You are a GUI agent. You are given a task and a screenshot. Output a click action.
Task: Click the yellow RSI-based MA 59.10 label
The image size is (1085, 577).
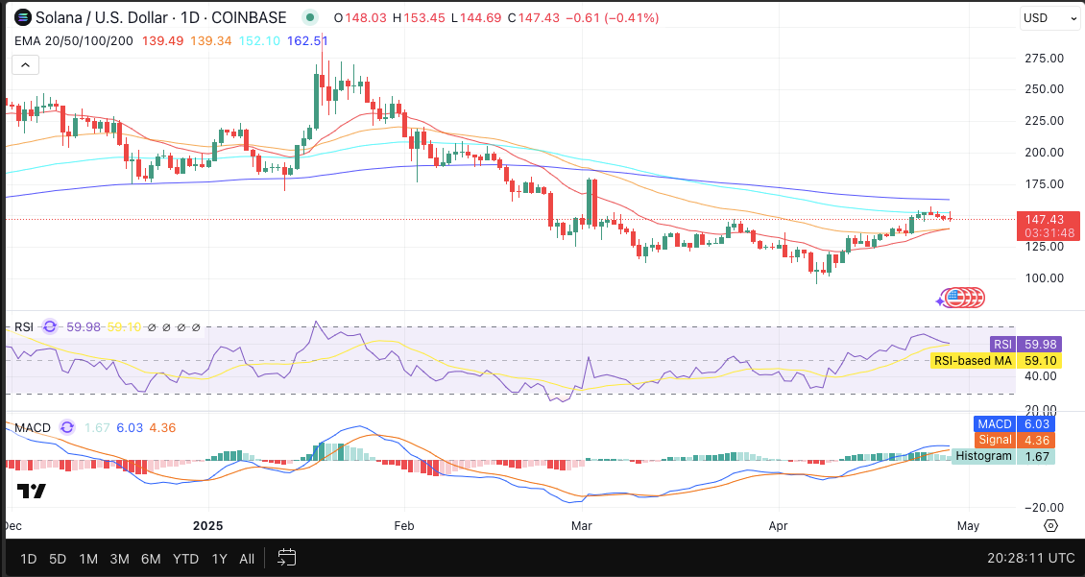(996, 360)
